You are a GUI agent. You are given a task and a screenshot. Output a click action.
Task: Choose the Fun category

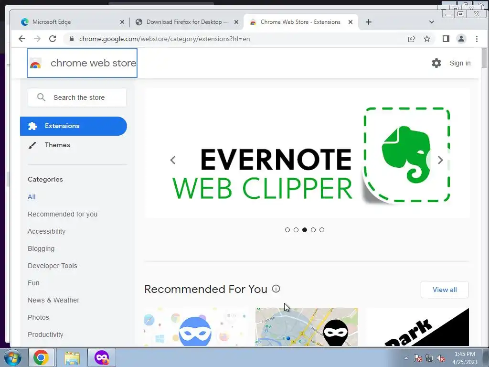click(33, 283)
